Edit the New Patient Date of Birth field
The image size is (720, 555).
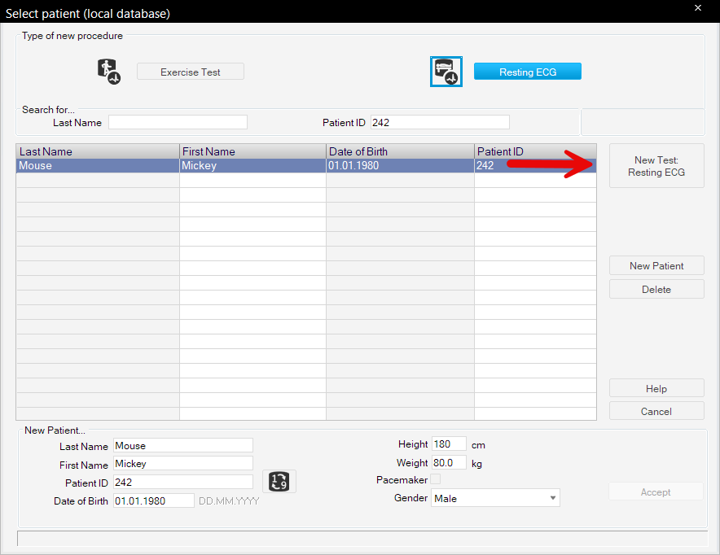click(x=153, y=500)
